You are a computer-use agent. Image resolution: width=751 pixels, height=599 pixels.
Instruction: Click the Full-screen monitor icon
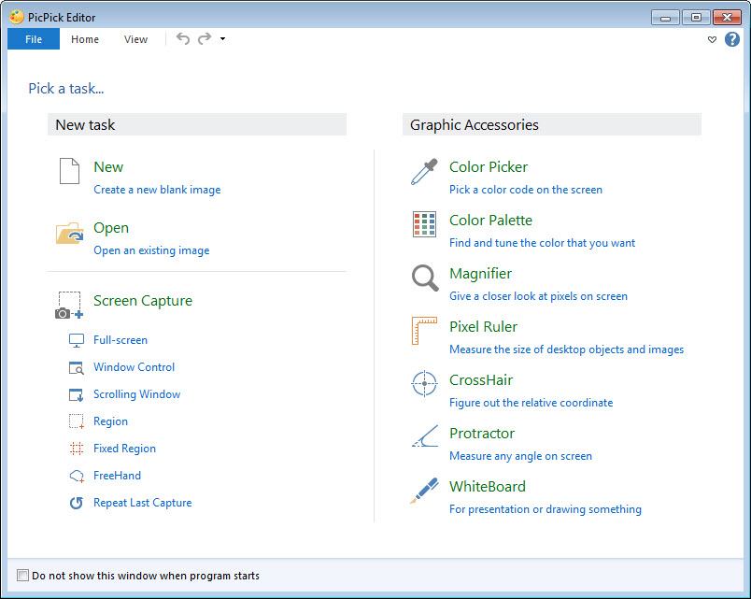(77, 340)
